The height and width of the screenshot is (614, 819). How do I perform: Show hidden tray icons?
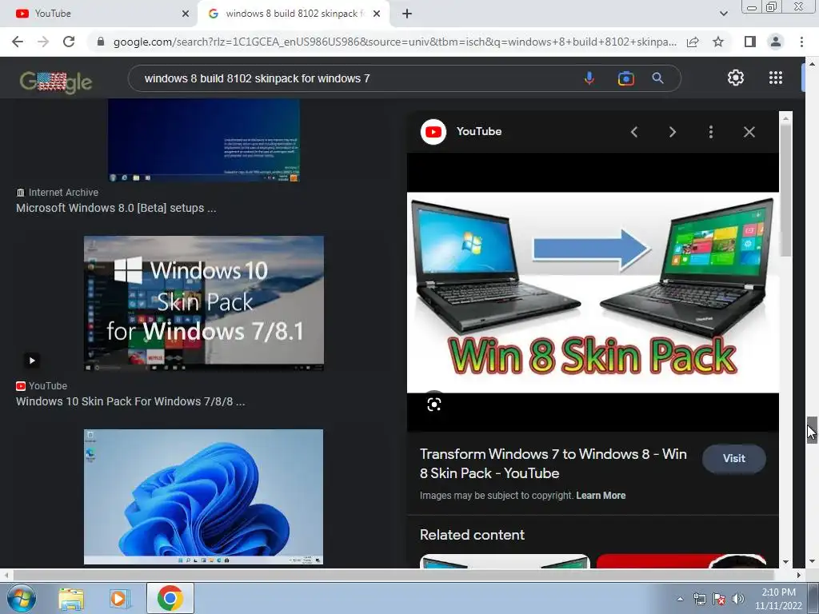680,600
